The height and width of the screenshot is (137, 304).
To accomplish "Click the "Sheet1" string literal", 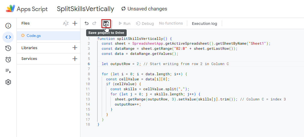I will tap(257, 43).
